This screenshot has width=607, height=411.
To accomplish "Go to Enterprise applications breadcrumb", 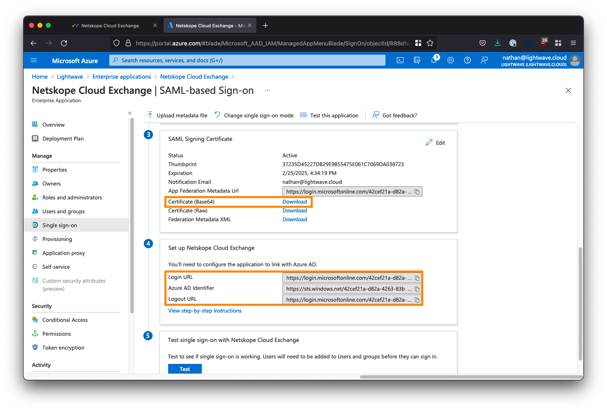I will click(x=121, y=77).
